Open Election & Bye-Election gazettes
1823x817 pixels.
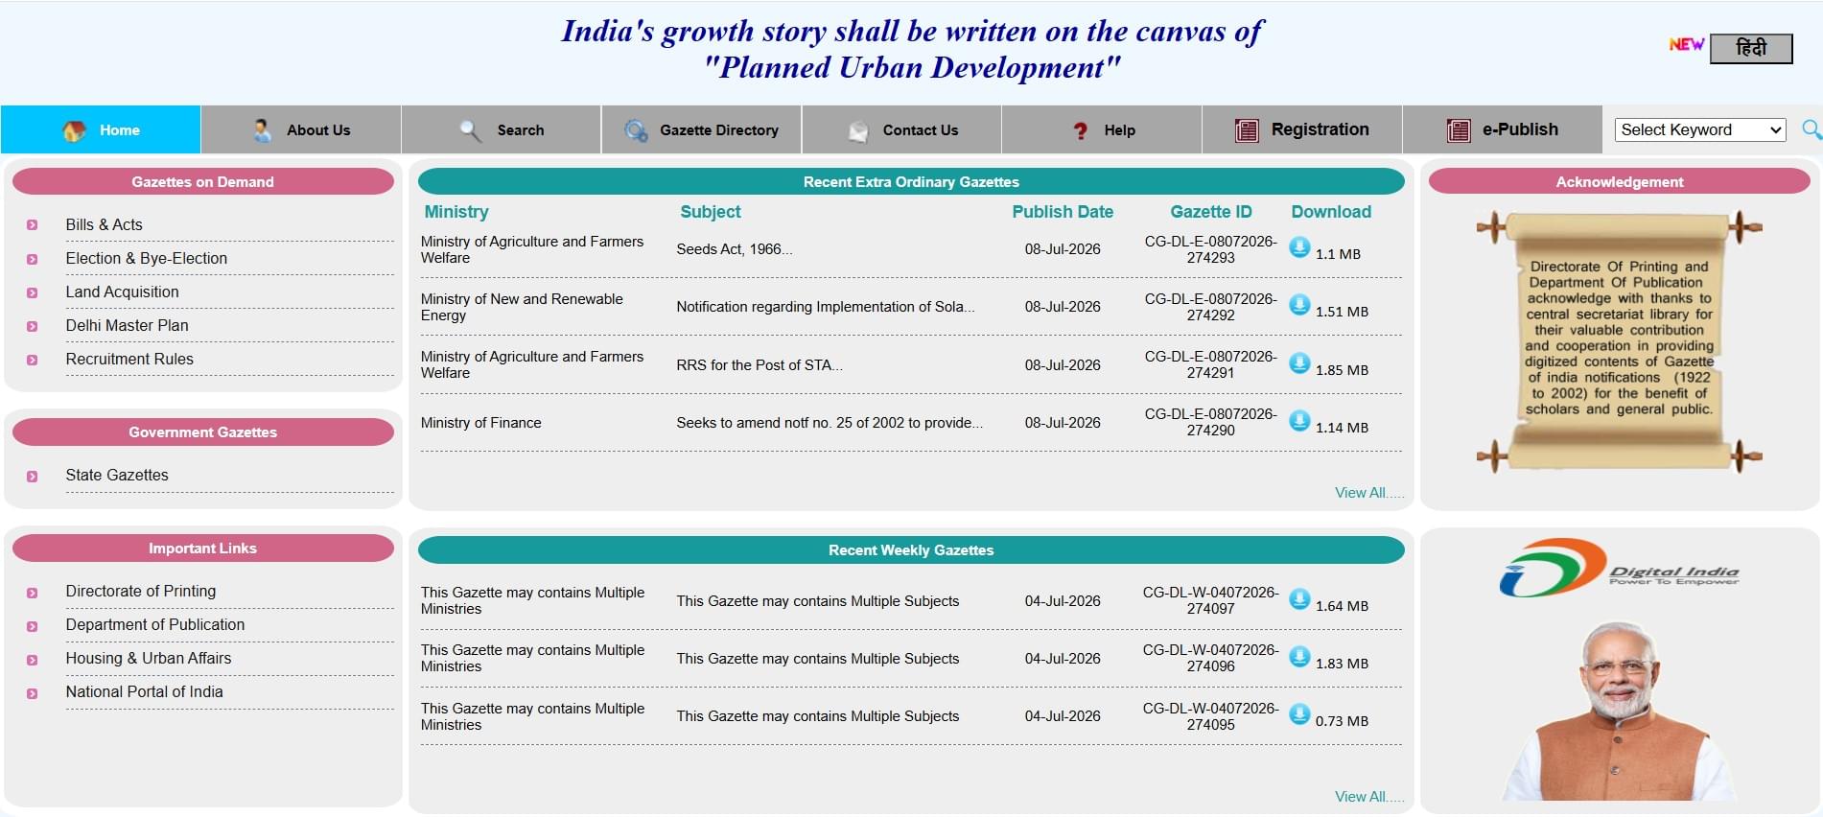click(146, 258)
